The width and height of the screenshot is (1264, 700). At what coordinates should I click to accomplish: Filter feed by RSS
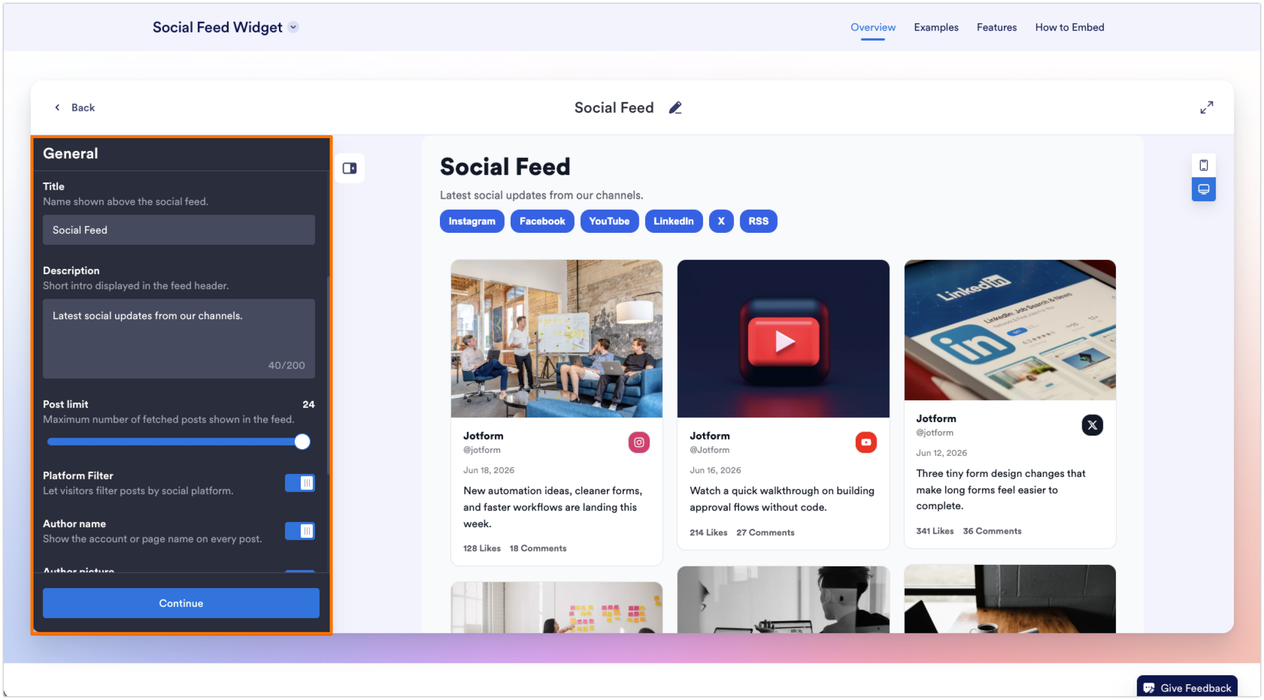pyautogui.click(x=758, y=221)
